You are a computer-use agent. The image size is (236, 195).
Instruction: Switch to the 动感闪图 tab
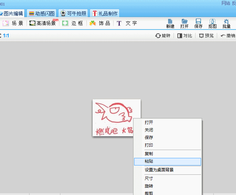coord(42,13)
